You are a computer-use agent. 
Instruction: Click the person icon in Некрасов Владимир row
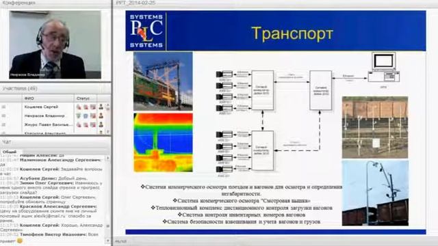(101, 115)
